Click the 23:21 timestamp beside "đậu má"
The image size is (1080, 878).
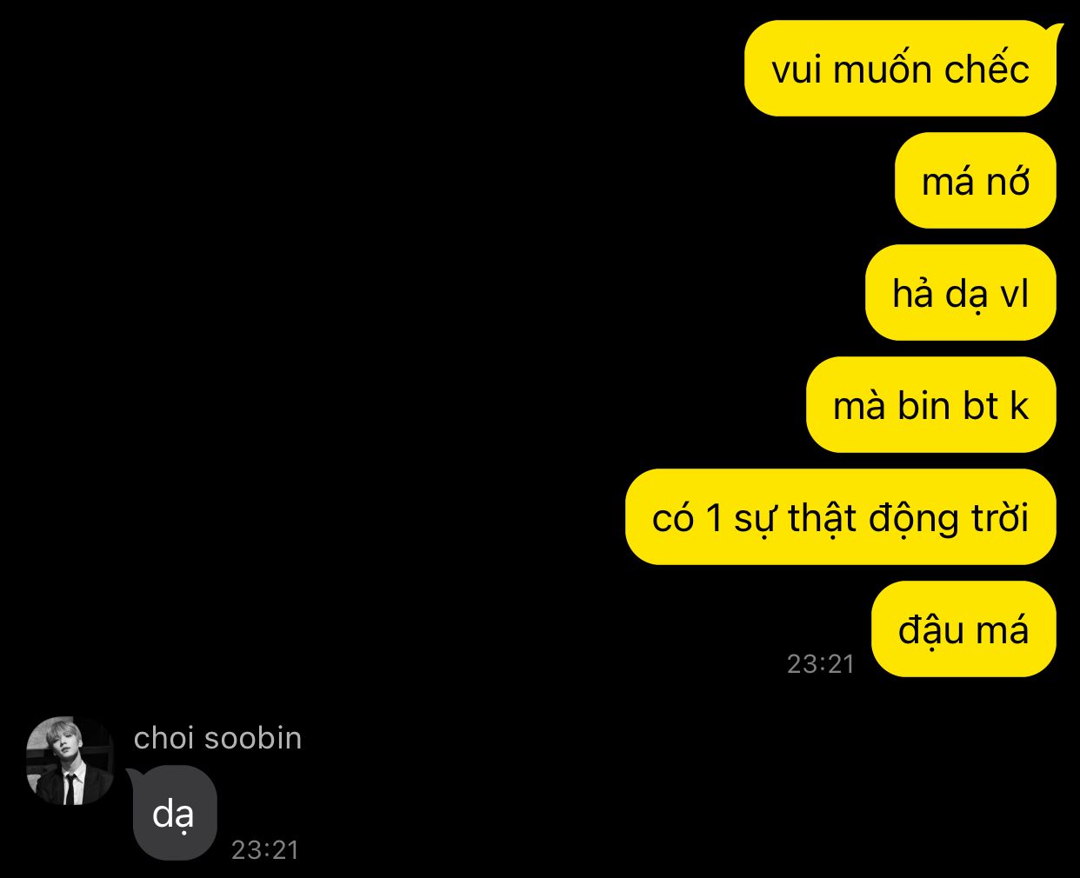pyautogui.click(x=821, y=664)
